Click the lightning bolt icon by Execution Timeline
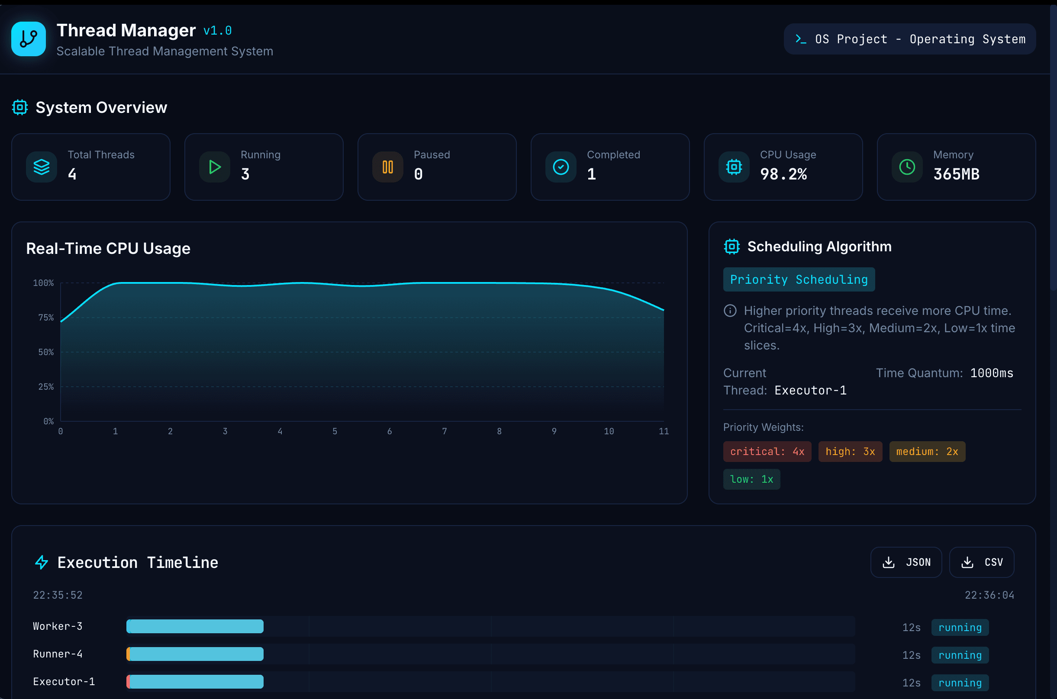Screen dimensions: 1057x699 (x=42, y=563)
